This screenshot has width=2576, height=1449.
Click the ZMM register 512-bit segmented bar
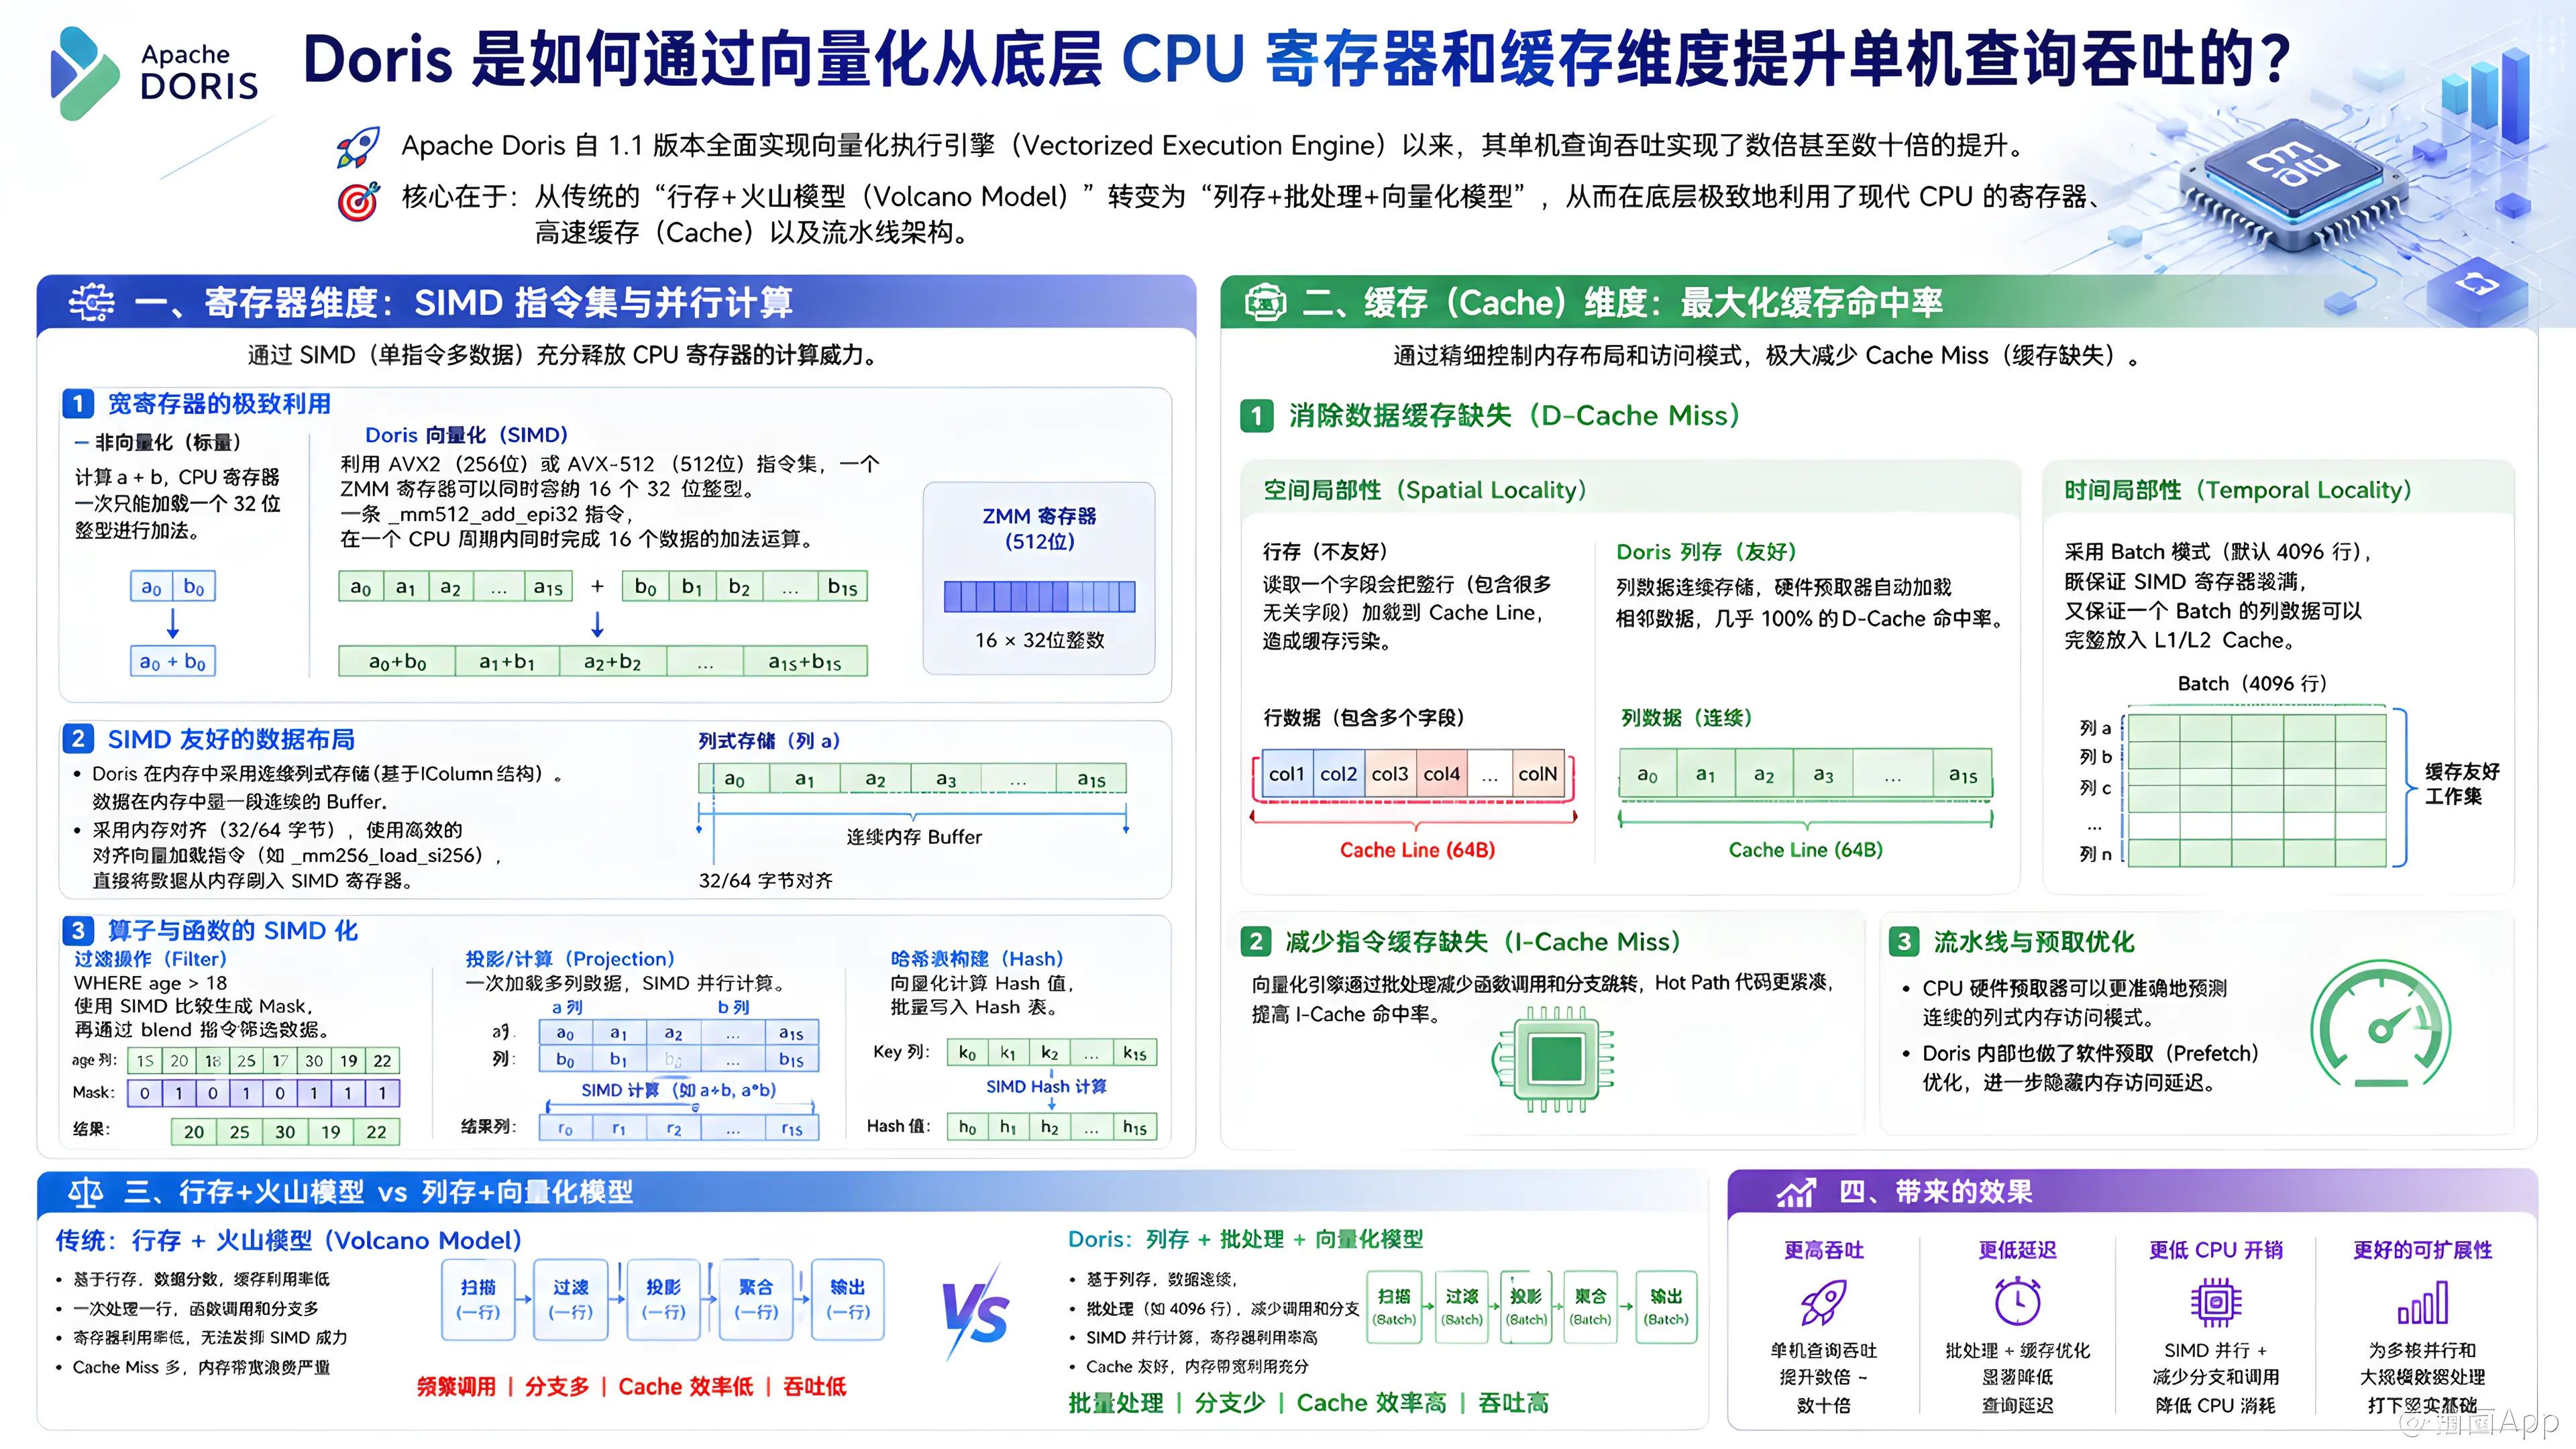click(1039, 597)
